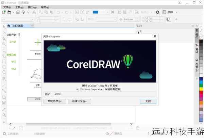This screenshot has height=138, width=204.
Task: Click the fill color bucket status icon
Action: click(x=107, y=134)
